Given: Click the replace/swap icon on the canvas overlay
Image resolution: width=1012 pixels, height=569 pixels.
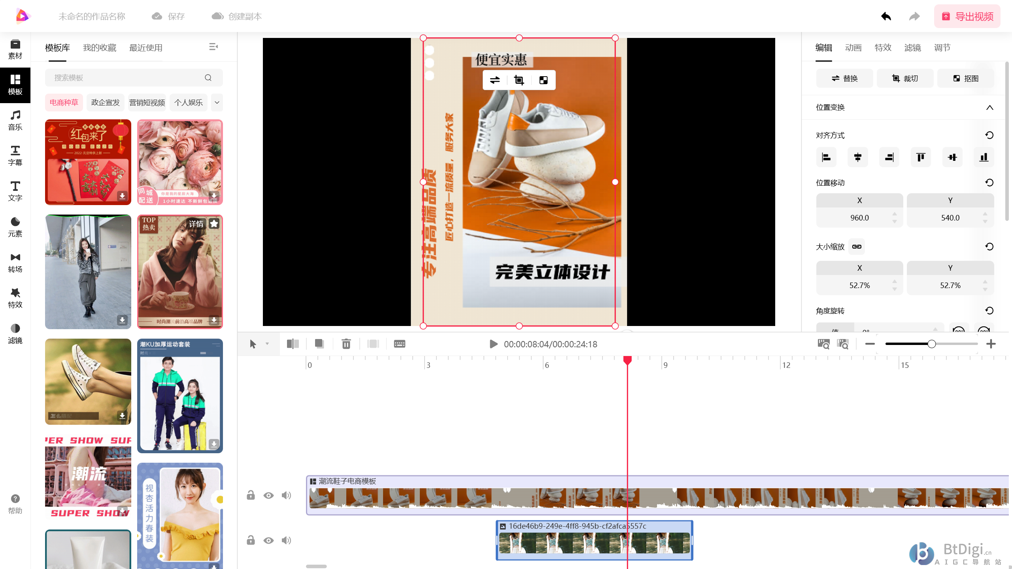Looking at the screenshot, I should click(x=494, y=80).
